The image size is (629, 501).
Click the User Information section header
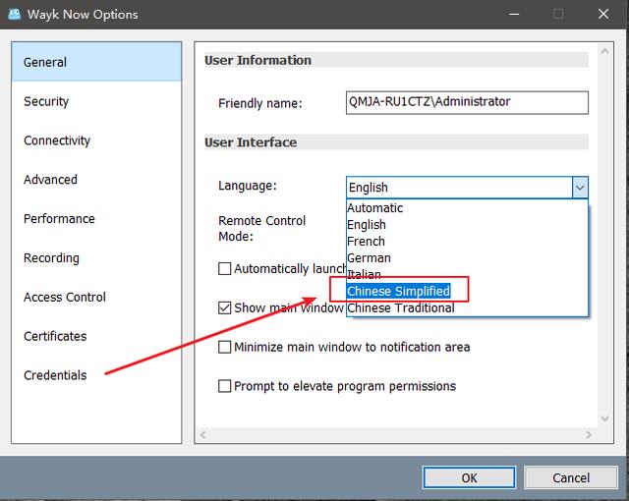396,60
